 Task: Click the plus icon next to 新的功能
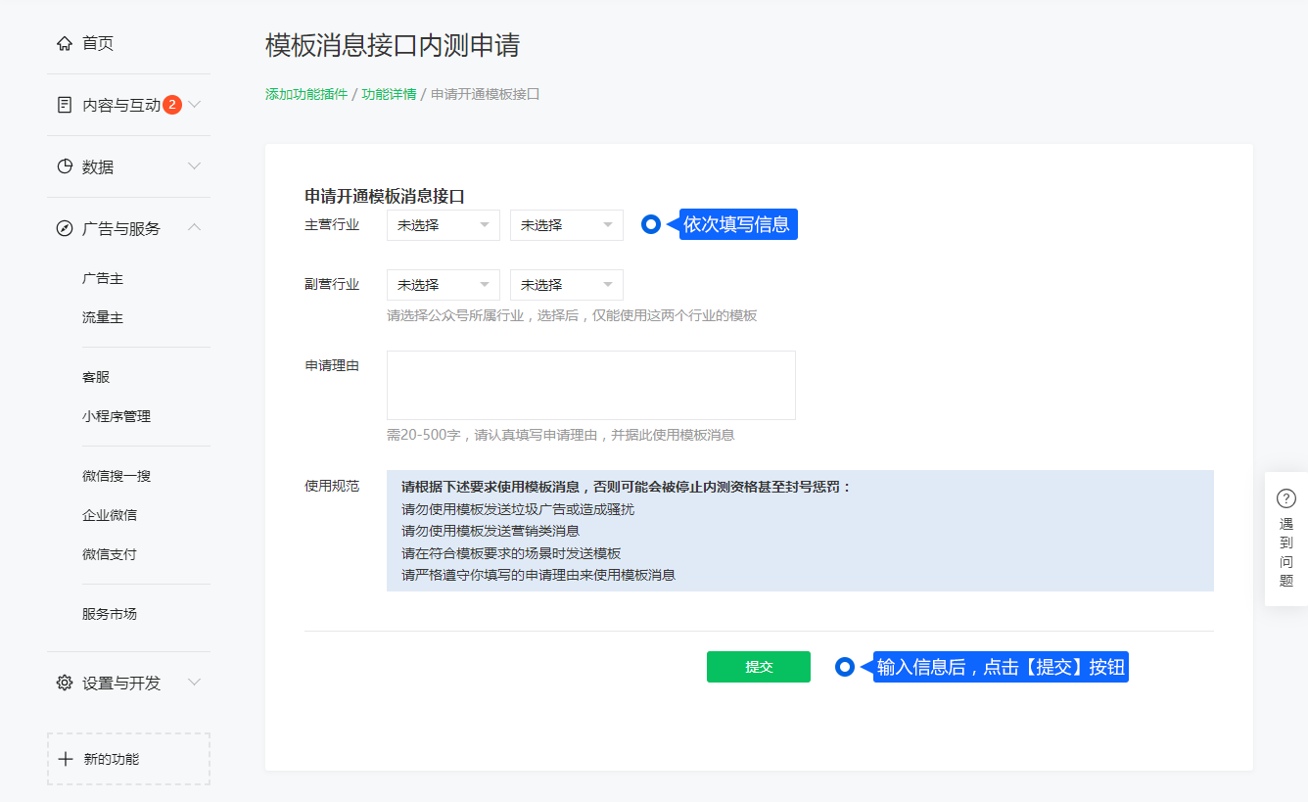66,759
